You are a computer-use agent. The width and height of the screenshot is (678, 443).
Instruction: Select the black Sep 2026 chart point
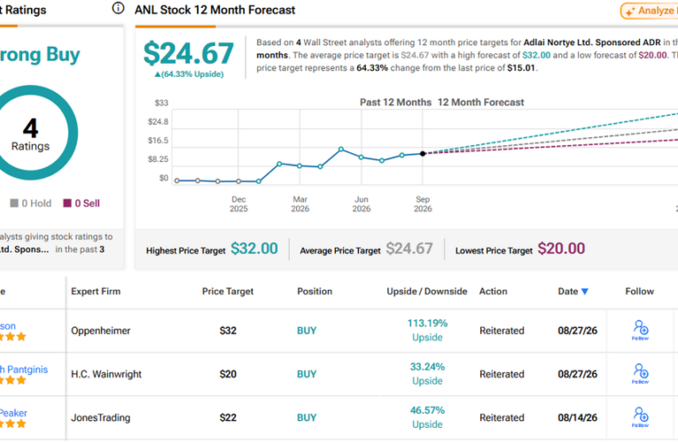[423, 153]
